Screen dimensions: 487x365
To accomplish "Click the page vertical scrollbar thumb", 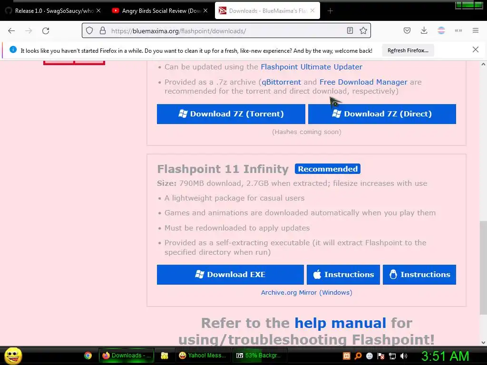I will click(483, 269).
